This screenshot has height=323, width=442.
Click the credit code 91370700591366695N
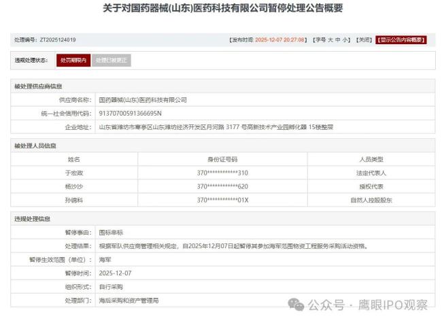click(x=131, y=114)
